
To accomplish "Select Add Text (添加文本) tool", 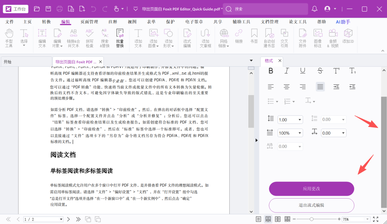I will tap(138, 38).
